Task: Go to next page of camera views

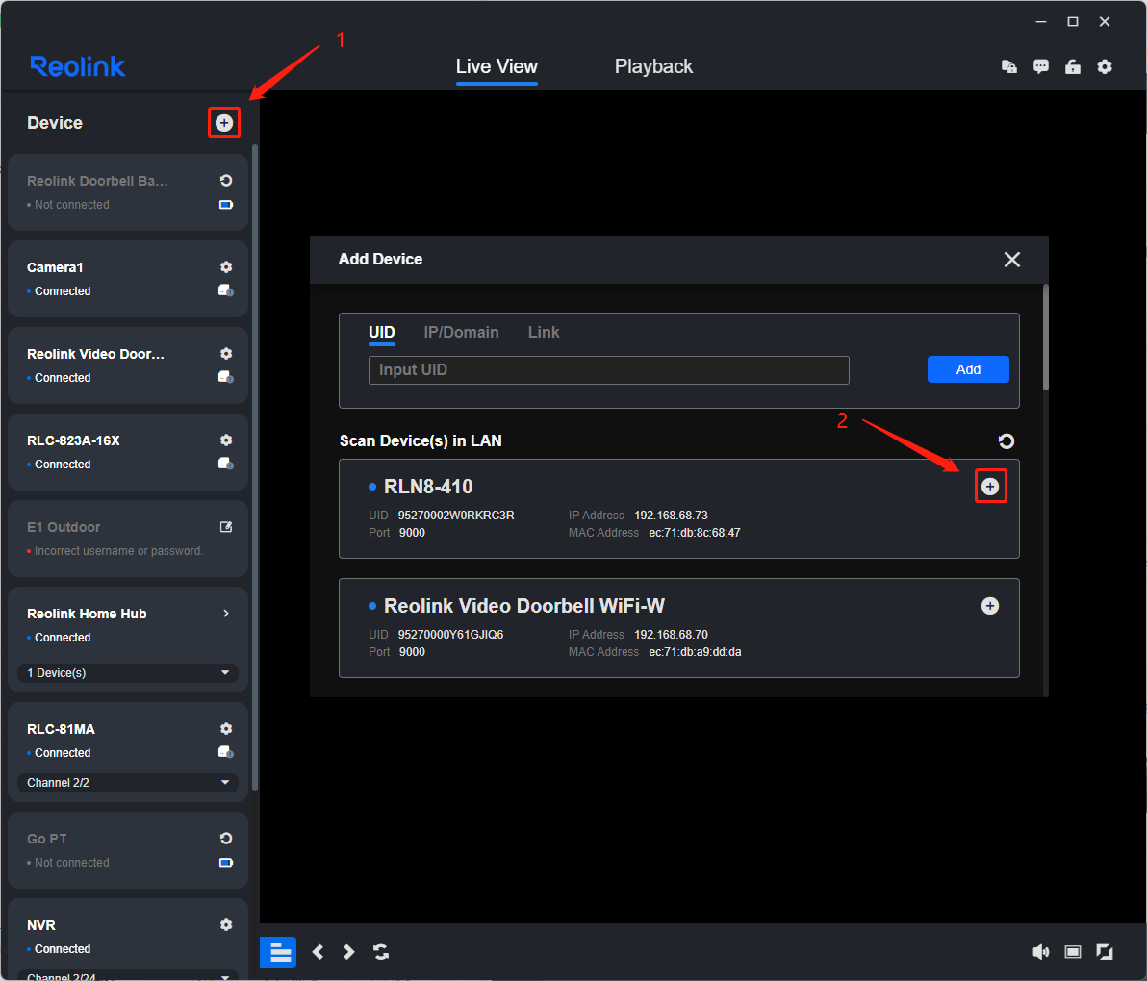Action: coord(349,952)
